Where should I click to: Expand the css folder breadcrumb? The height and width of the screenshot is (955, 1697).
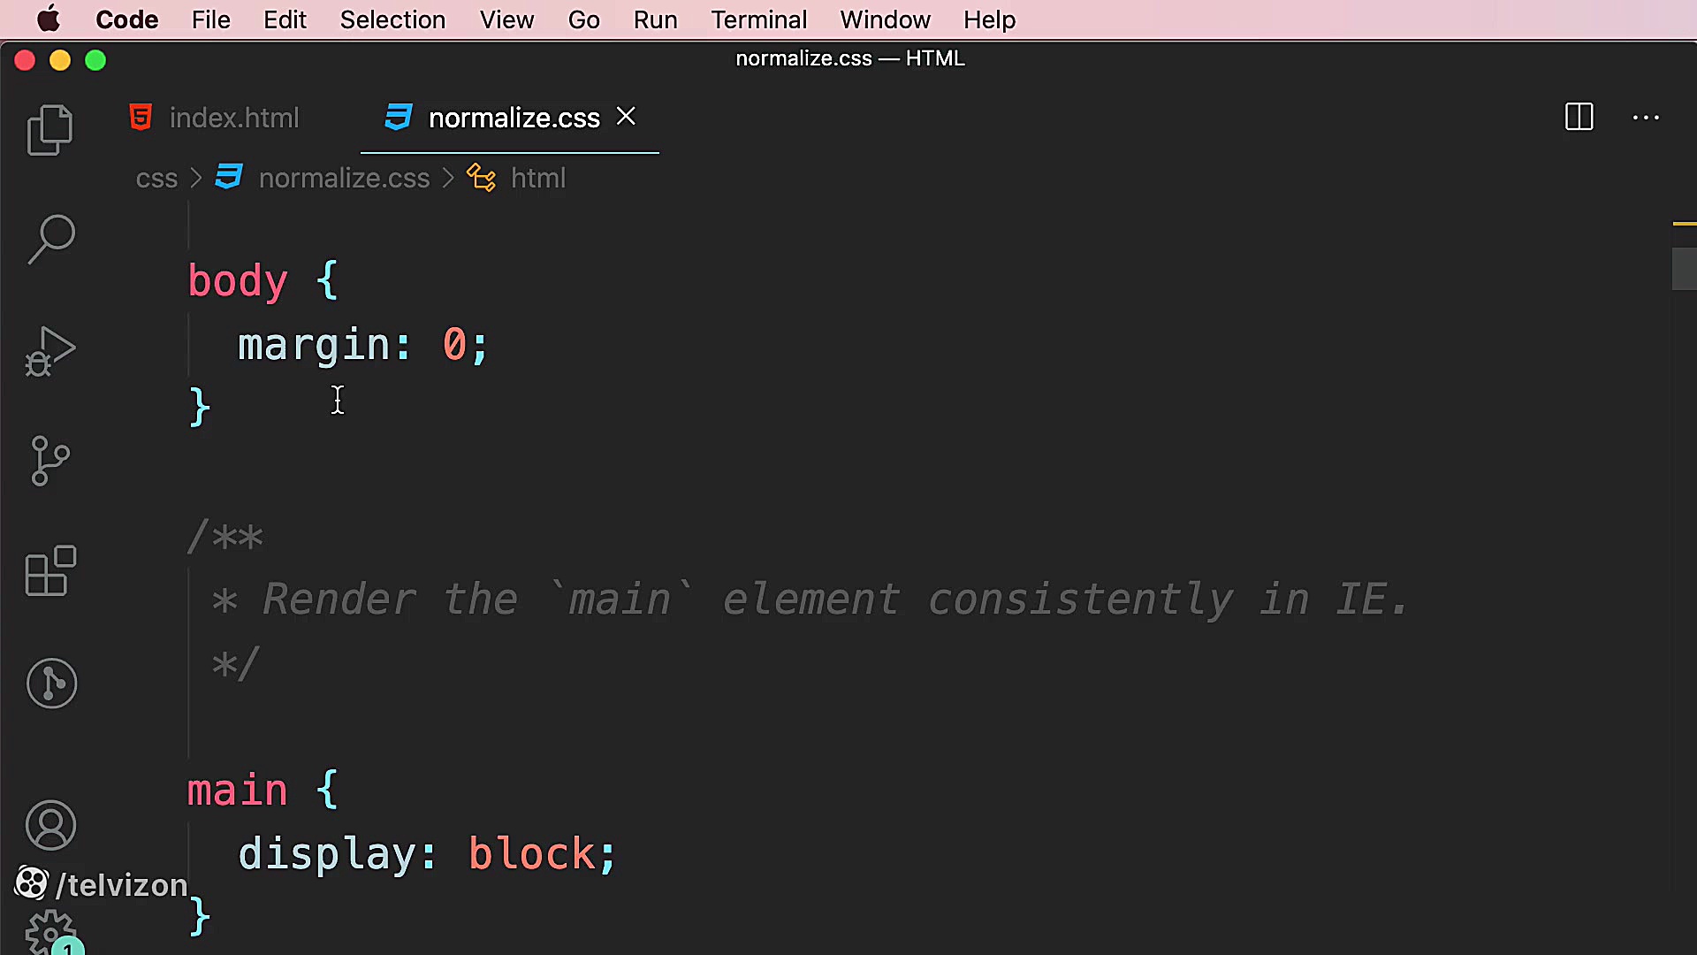[x=156, y=178]
